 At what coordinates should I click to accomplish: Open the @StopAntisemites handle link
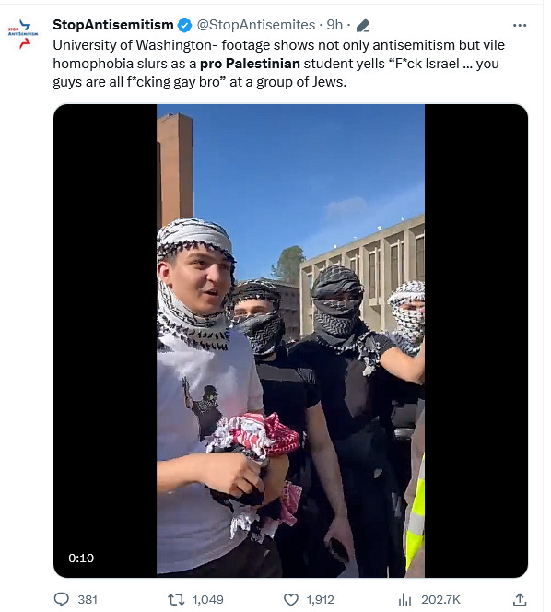tap(255, 25)
